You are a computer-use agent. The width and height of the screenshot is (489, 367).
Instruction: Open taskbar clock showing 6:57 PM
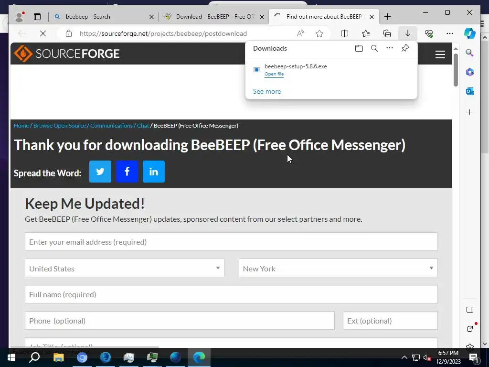point(448,357)
